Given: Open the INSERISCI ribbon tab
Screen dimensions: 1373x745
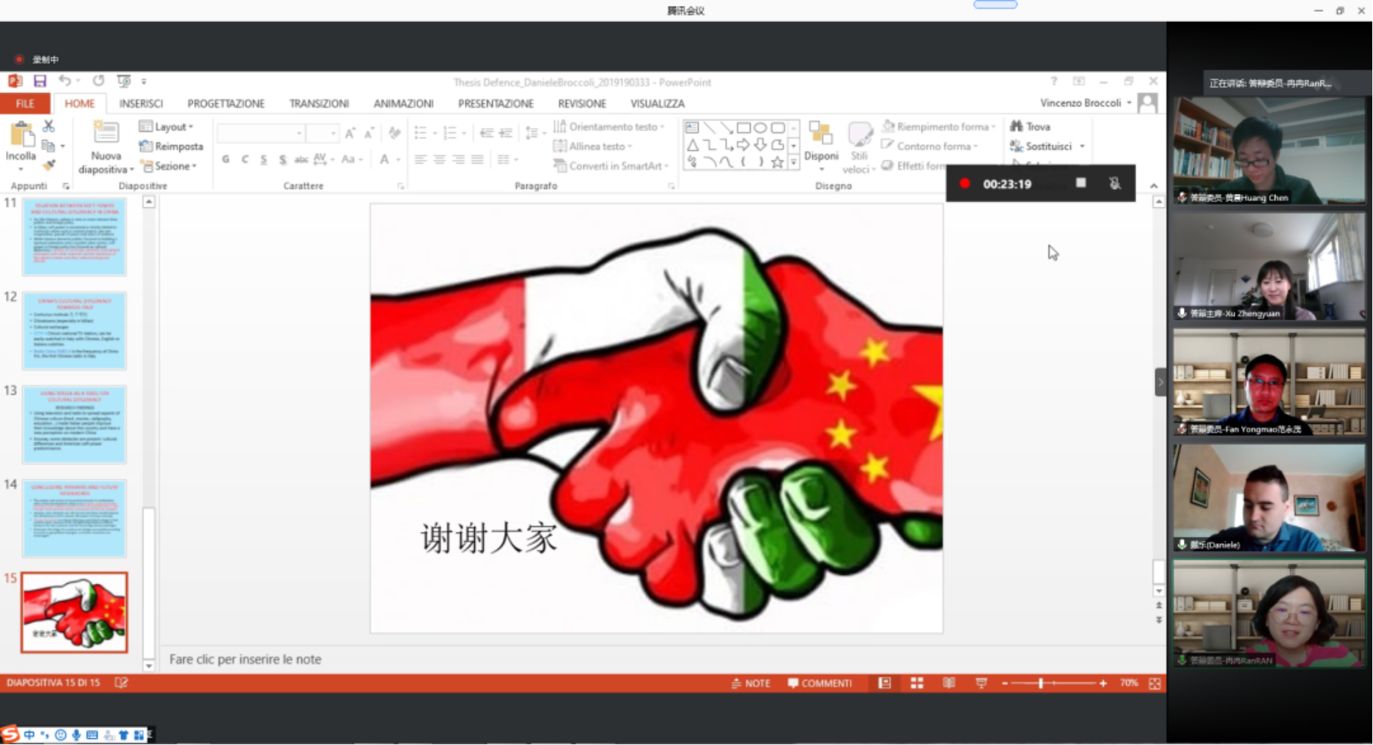Looking at the screenshot, I should pyautogui.click(x=141, y=103).
